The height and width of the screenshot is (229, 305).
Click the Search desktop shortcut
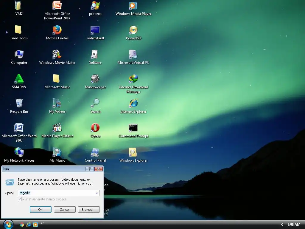click(95, 103)
